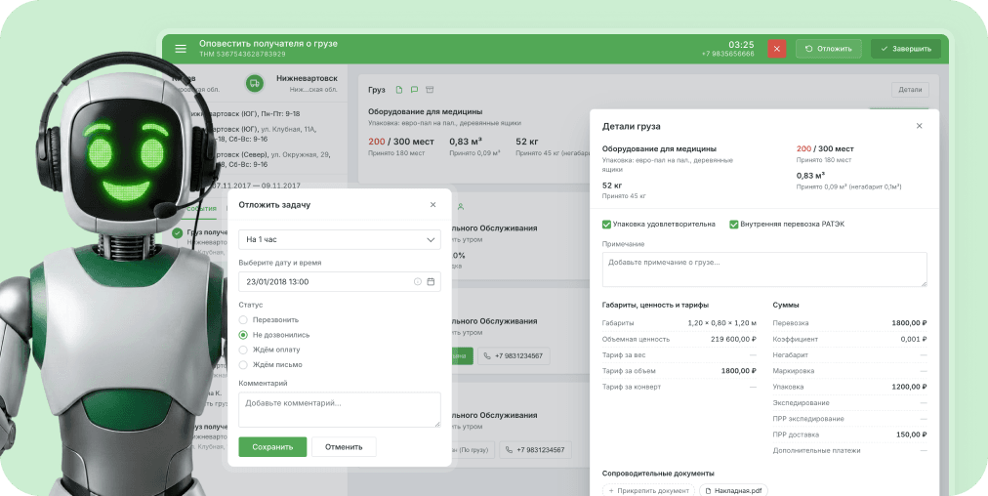Click the Перевозка sum 1800,00 ₽
Viewport: 988px width, 496px height.
pos(909,322)
